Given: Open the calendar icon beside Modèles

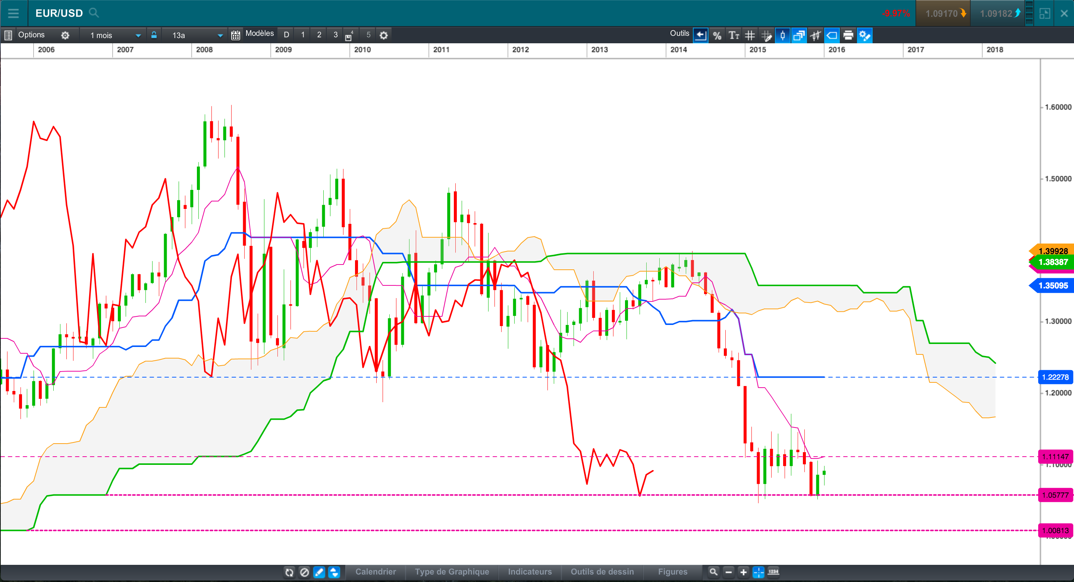Looking at the screenshot, I should tap(236, 35).
